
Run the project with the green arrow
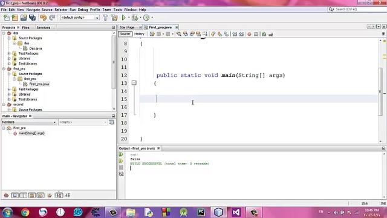[x=123, y=18]
